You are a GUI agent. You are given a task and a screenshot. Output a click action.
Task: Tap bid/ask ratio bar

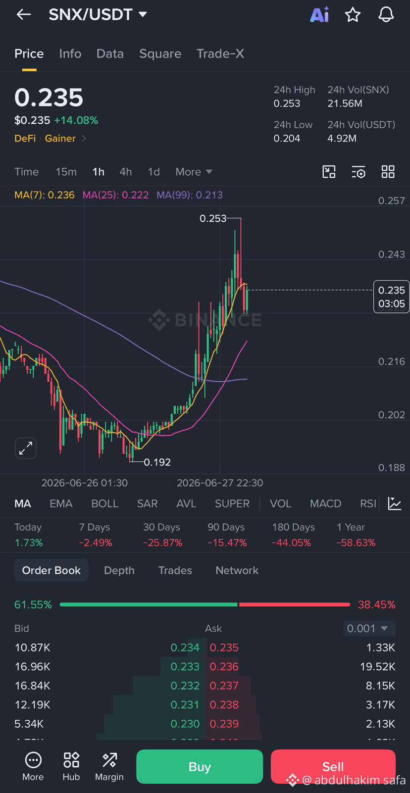(205, 604)
